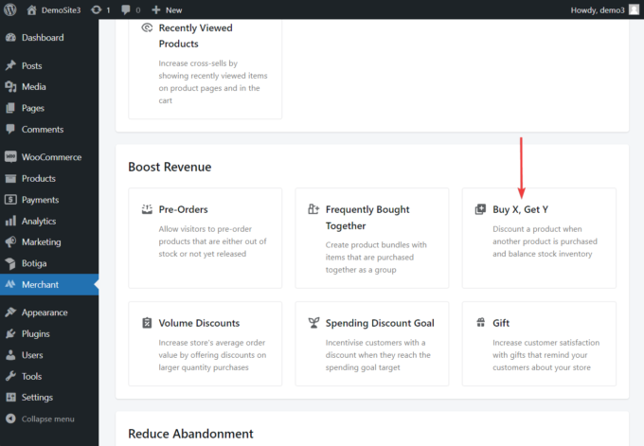Collapse the admin sidebar menu
Screen dimensions: 644x446
pos(47,419)
